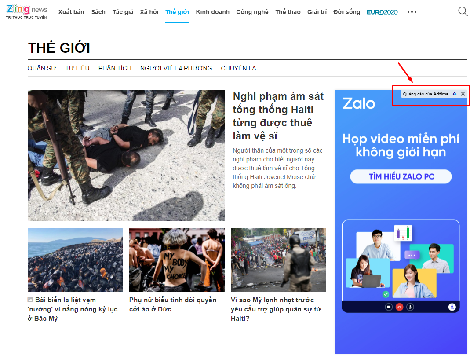470x359 pixels.
Task: Open the Haiti street unrest thumbnail
Action: point(278,260)
